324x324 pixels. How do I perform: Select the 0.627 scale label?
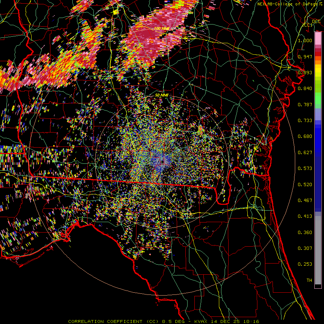tap(305, 153)
